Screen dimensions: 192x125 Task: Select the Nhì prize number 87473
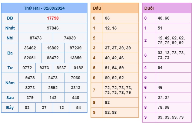[x=36, y=38]
